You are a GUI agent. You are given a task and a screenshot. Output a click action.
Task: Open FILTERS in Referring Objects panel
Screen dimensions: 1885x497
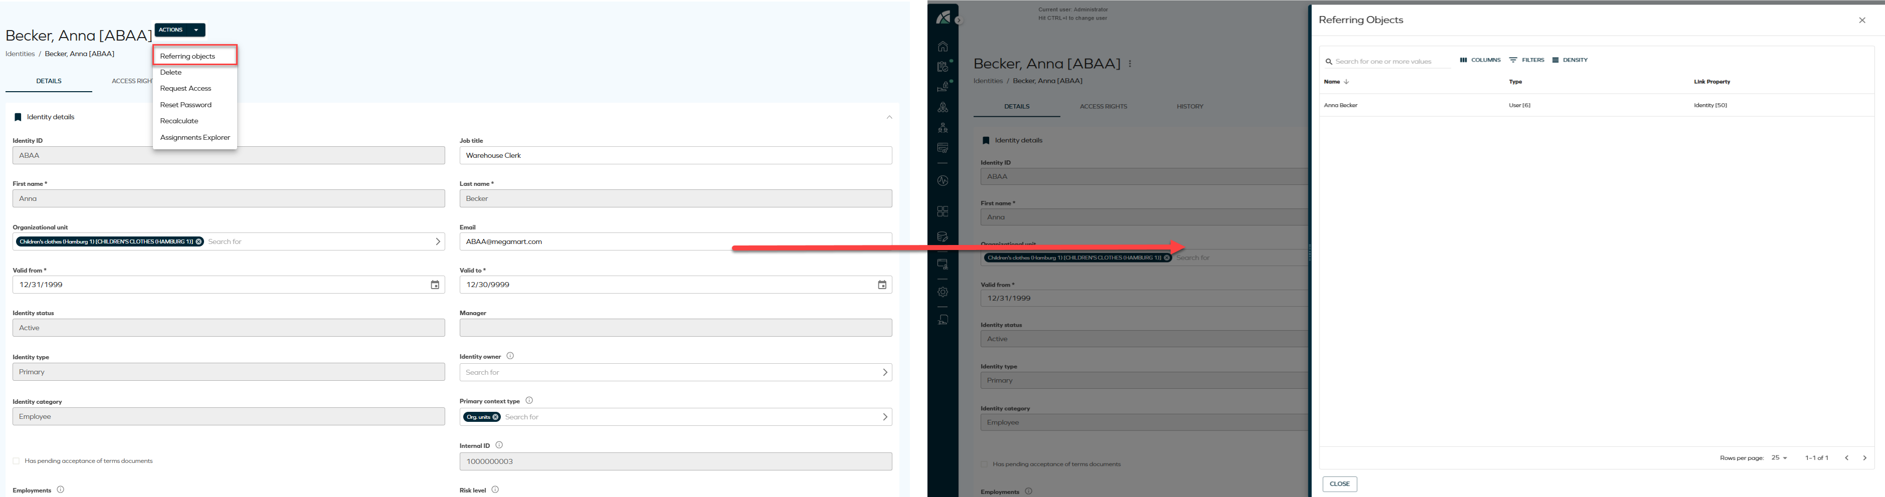(x=1527, y=60)
